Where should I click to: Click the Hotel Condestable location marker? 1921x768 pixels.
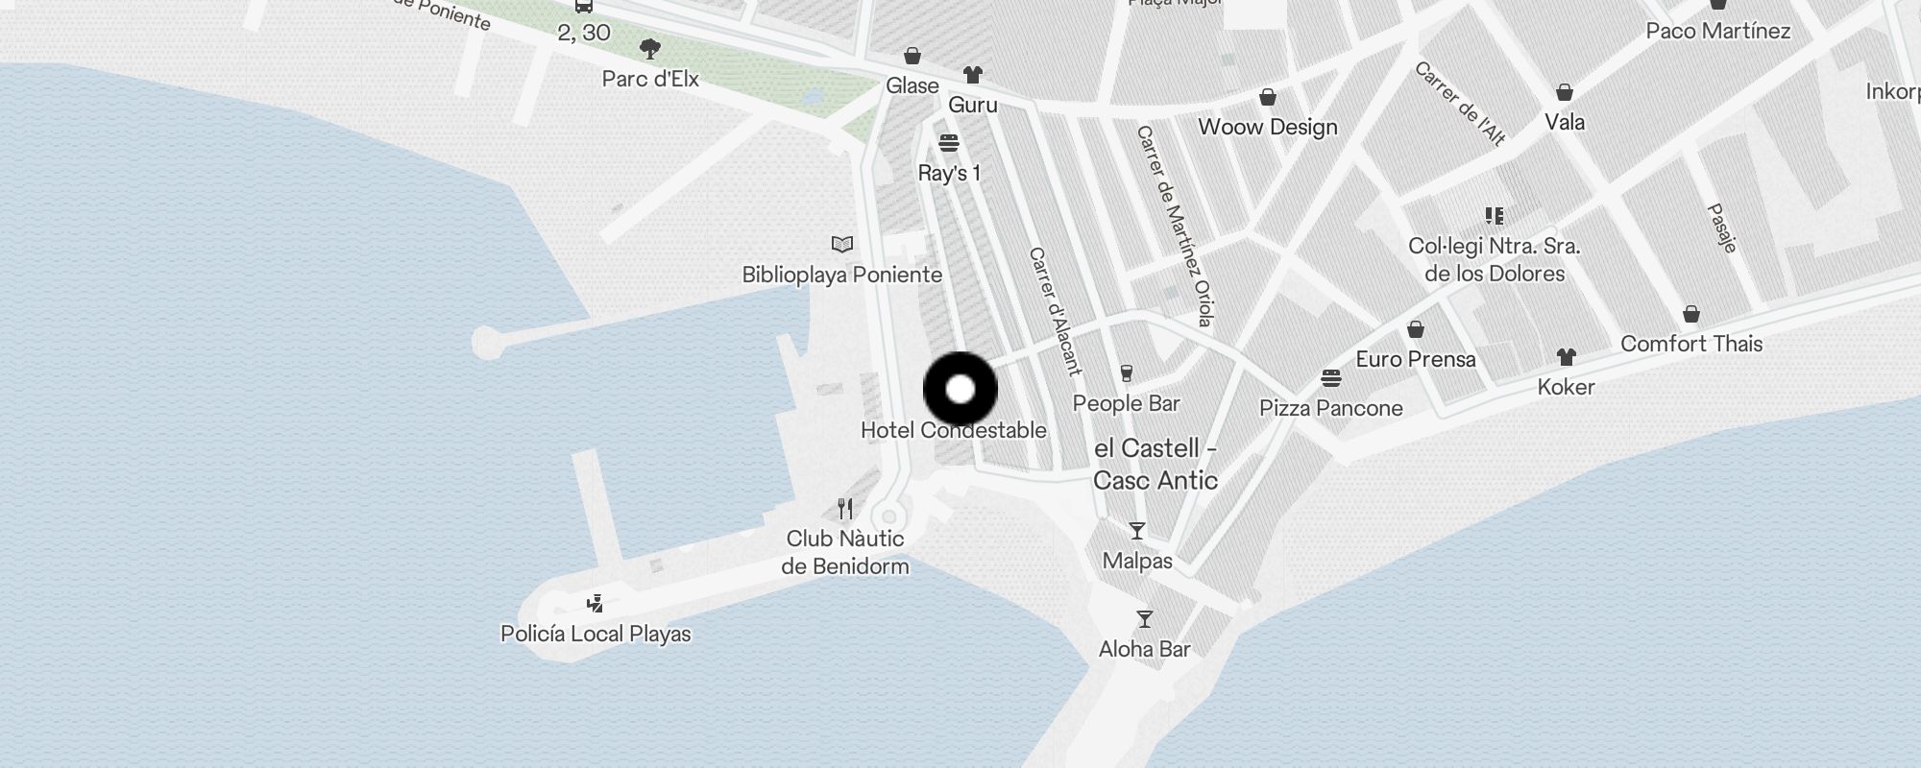[x=960, y=390]
